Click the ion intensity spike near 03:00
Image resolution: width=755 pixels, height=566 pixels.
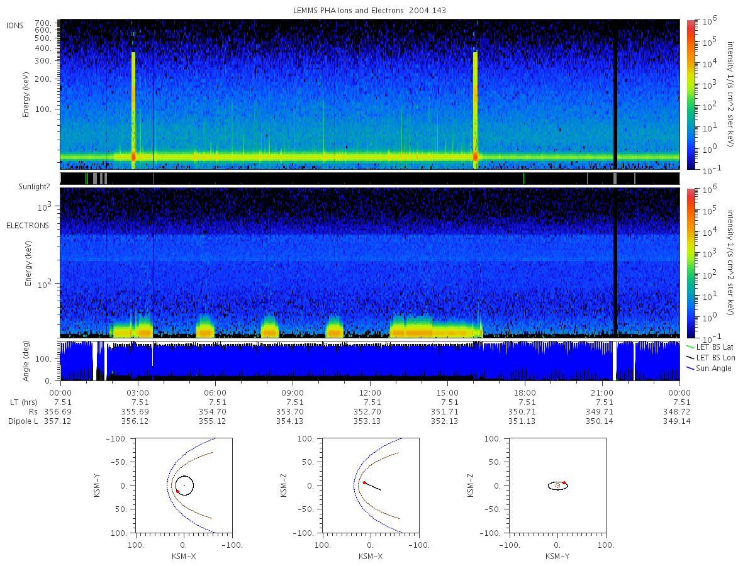(x=133, y=110)
